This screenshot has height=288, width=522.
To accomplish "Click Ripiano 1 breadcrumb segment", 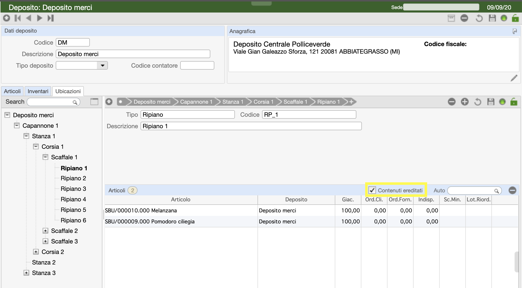I will click(x=329, y=102).
